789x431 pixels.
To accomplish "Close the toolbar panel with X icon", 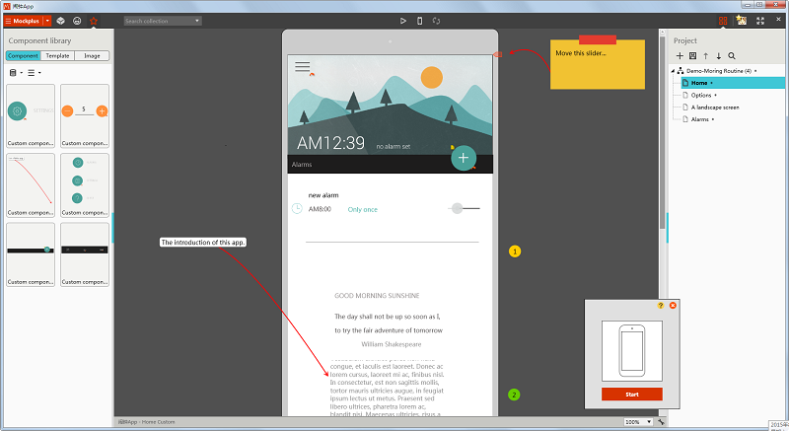I will click(778, 20).
